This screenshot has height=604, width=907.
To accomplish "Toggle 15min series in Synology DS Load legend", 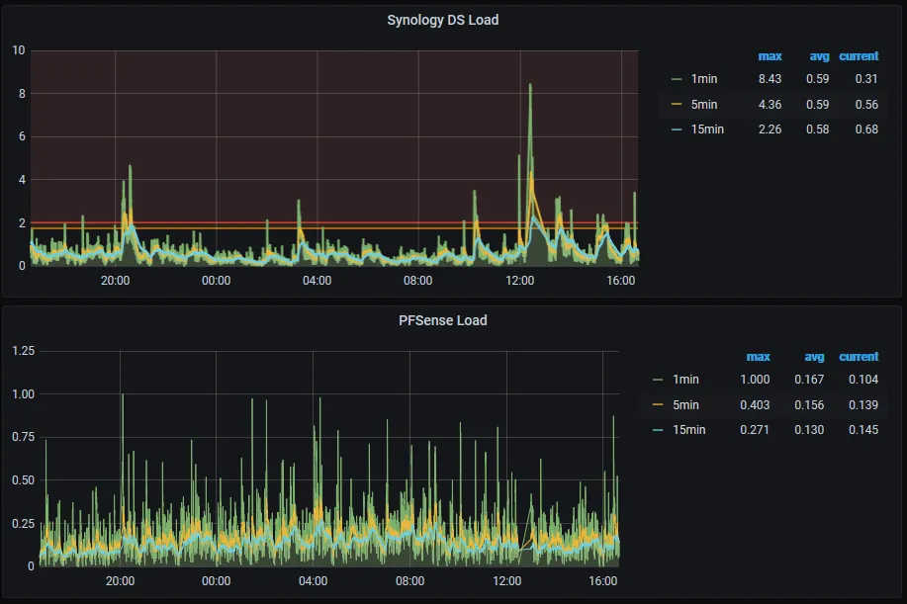I will 707,129.
